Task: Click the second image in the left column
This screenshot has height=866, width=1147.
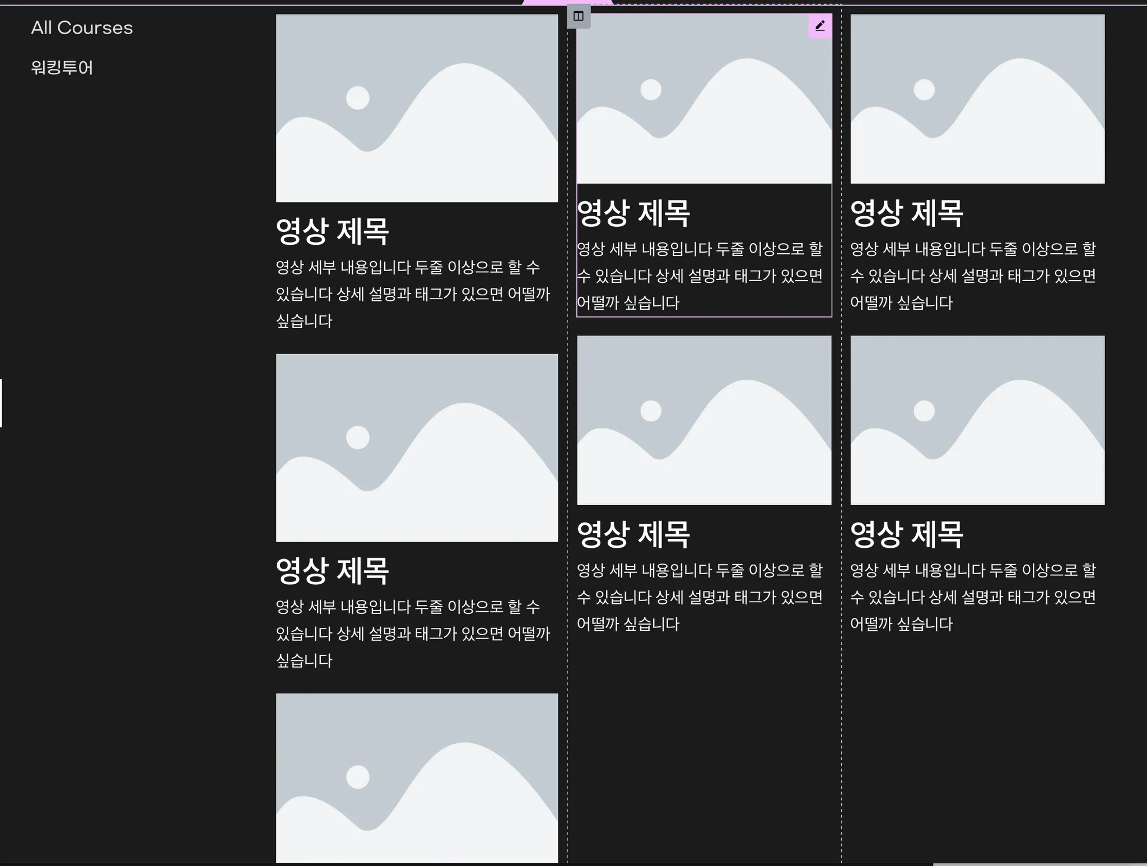Action: pyautogui.click(x=417, y=448)
